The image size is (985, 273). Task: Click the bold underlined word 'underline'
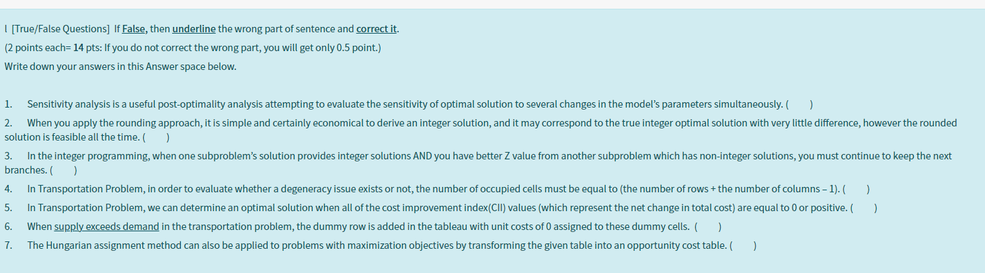point(194,29)
